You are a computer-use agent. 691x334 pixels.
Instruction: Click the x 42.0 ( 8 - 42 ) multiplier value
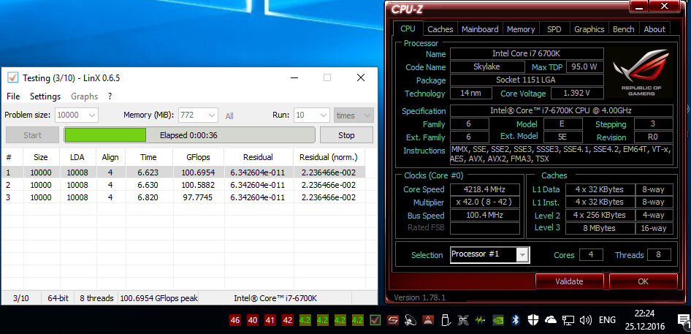click(x=485, y=202)
